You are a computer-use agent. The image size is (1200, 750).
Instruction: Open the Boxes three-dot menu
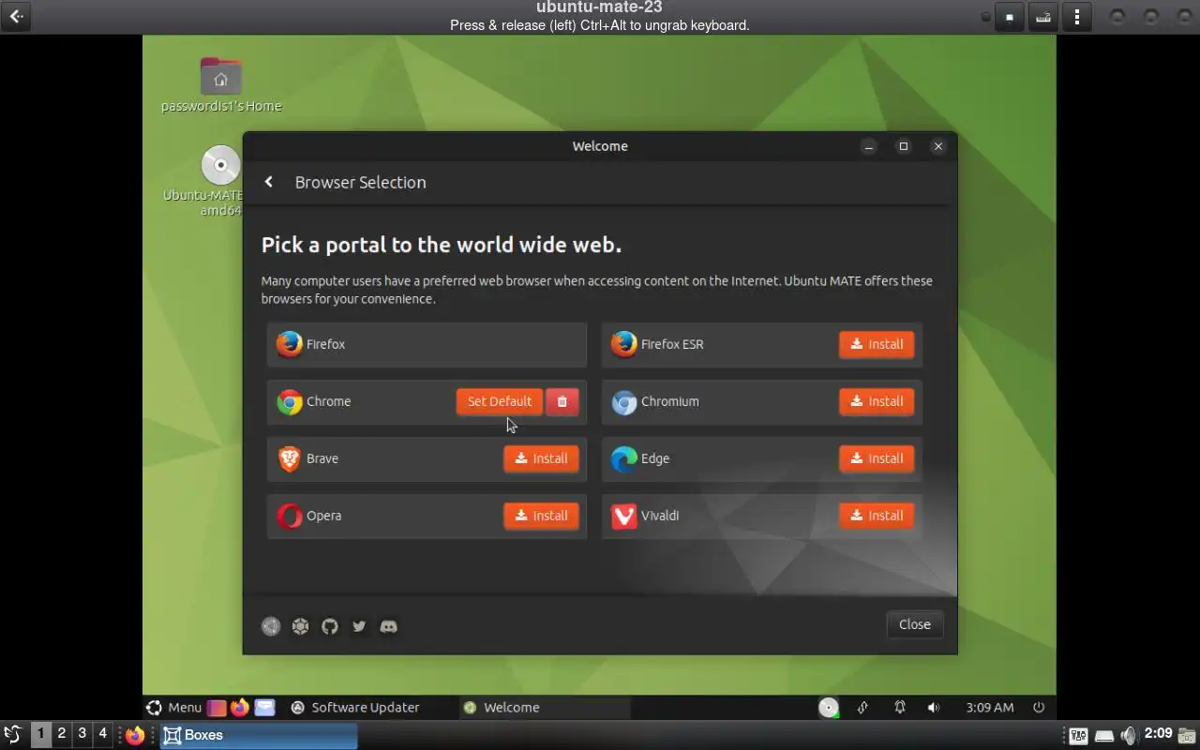point(1077,17)
